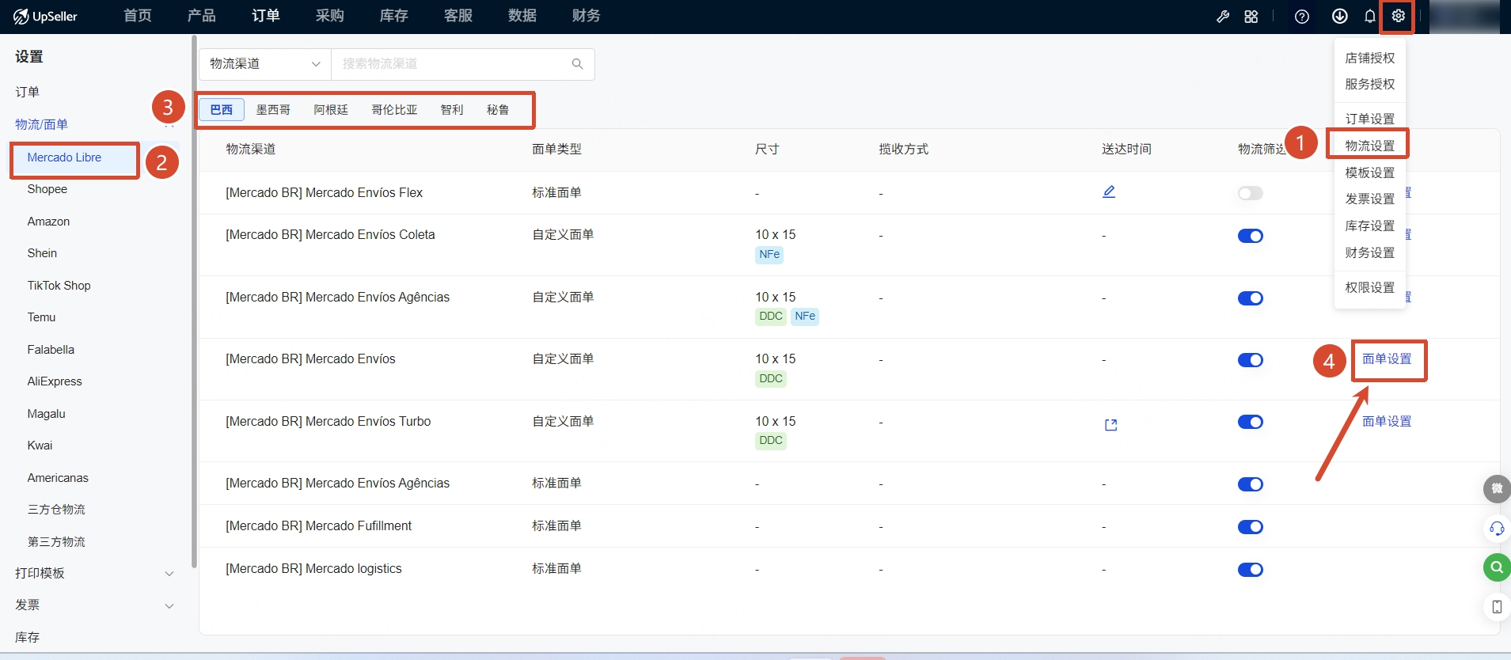Click the search magnifier in channel search
This screenshot has width=1511, height=660.
pos(578,64)
